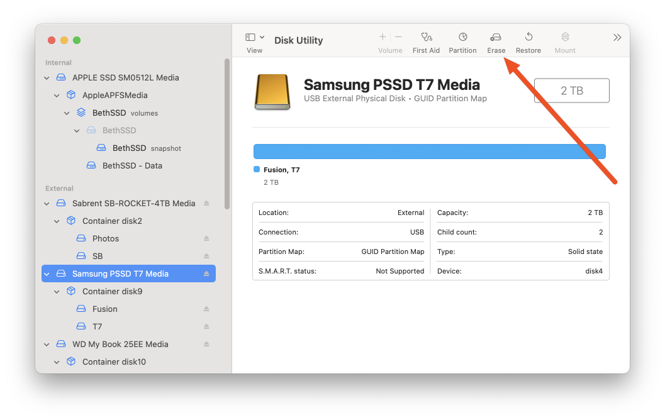
Task: Click the "Not Supported" S.M.A.R.T. value
Action: [400, 271]
